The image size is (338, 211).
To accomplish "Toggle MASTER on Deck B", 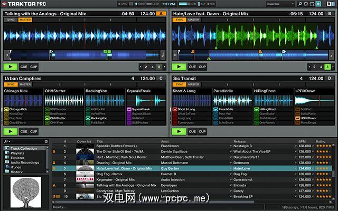I will click(194, 20).
